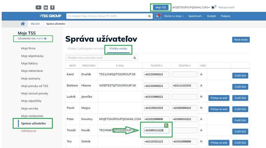266x148 pixels.
Task: Click the Admin role help question icon
Action: (x=45, y=38)
